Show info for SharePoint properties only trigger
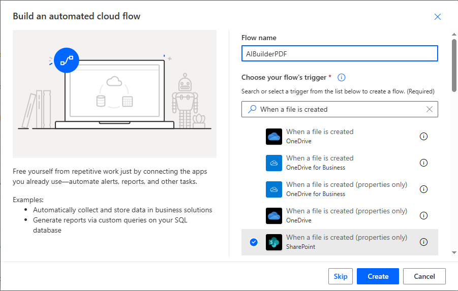The height and width of the screenshot is (291, 458). point(423,242)
